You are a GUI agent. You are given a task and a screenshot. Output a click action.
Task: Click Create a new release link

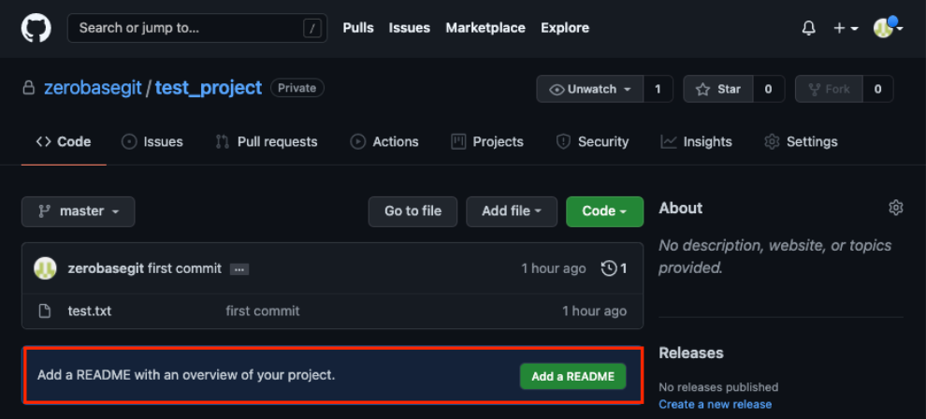click(716, 404)
